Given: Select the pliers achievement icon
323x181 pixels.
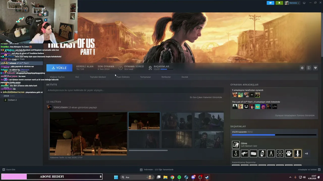Looking at the screenshot, I should pos(271,153).
